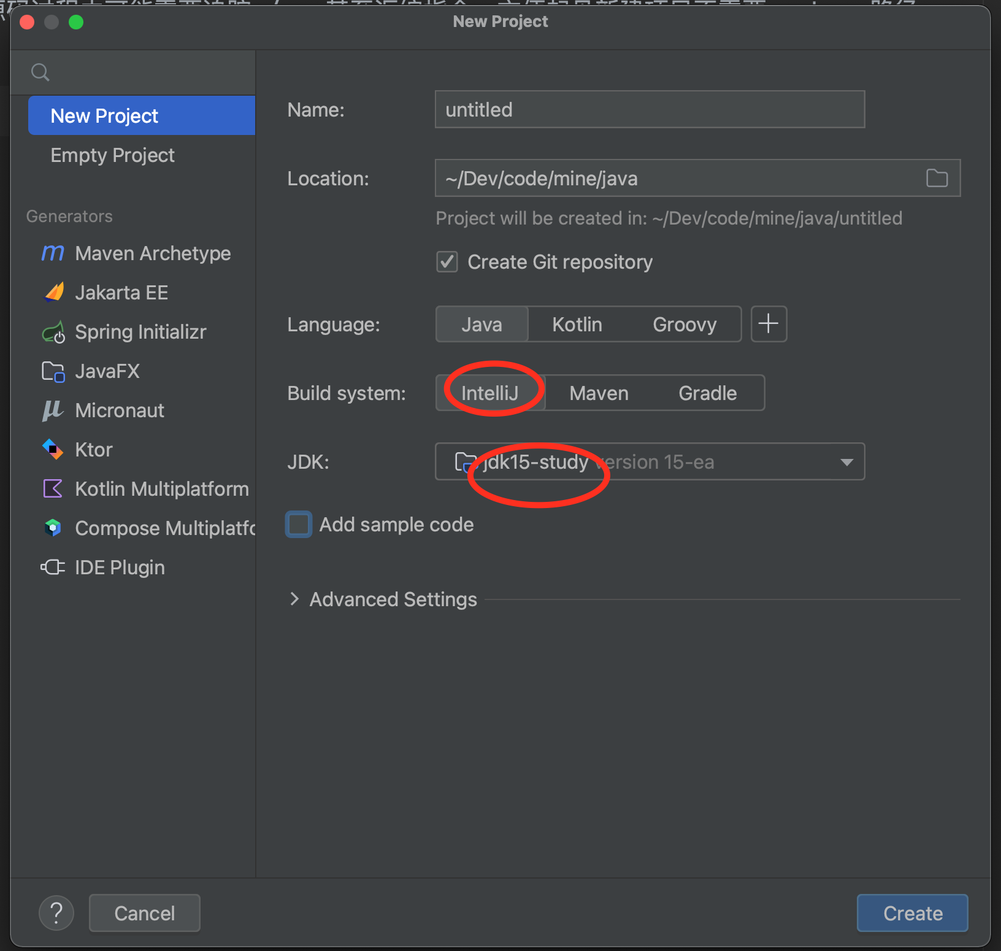The width and height of the screenshot is (1001, 951).
Task: Browse for location with folder icon
Action: [937, 179]
